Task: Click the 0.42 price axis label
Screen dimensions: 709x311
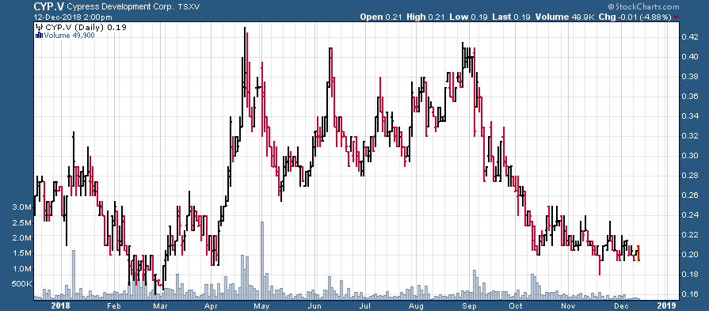Action: pyautogui.click(x=689, y=37)
